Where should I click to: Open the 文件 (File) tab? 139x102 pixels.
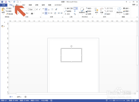(4, 5)
